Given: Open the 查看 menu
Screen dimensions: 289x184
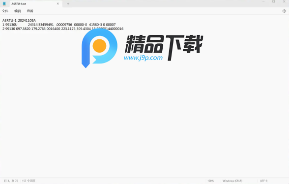Looking at the screenshot, I should click(30, 11).
